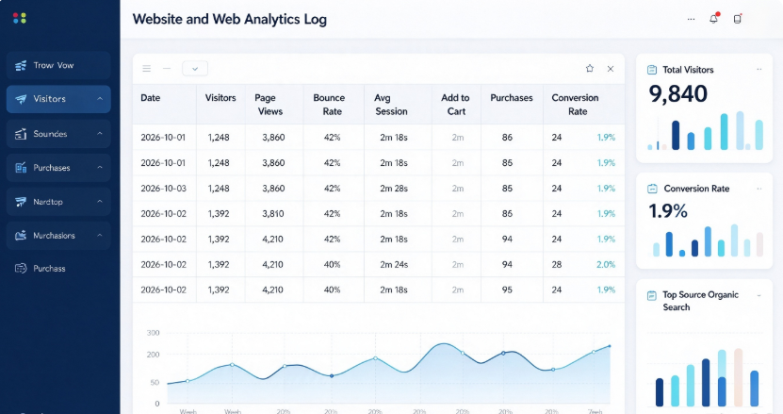Open Conversion Rate card options menu
This screenshot has width=783, height=414.
coord(759,189)
